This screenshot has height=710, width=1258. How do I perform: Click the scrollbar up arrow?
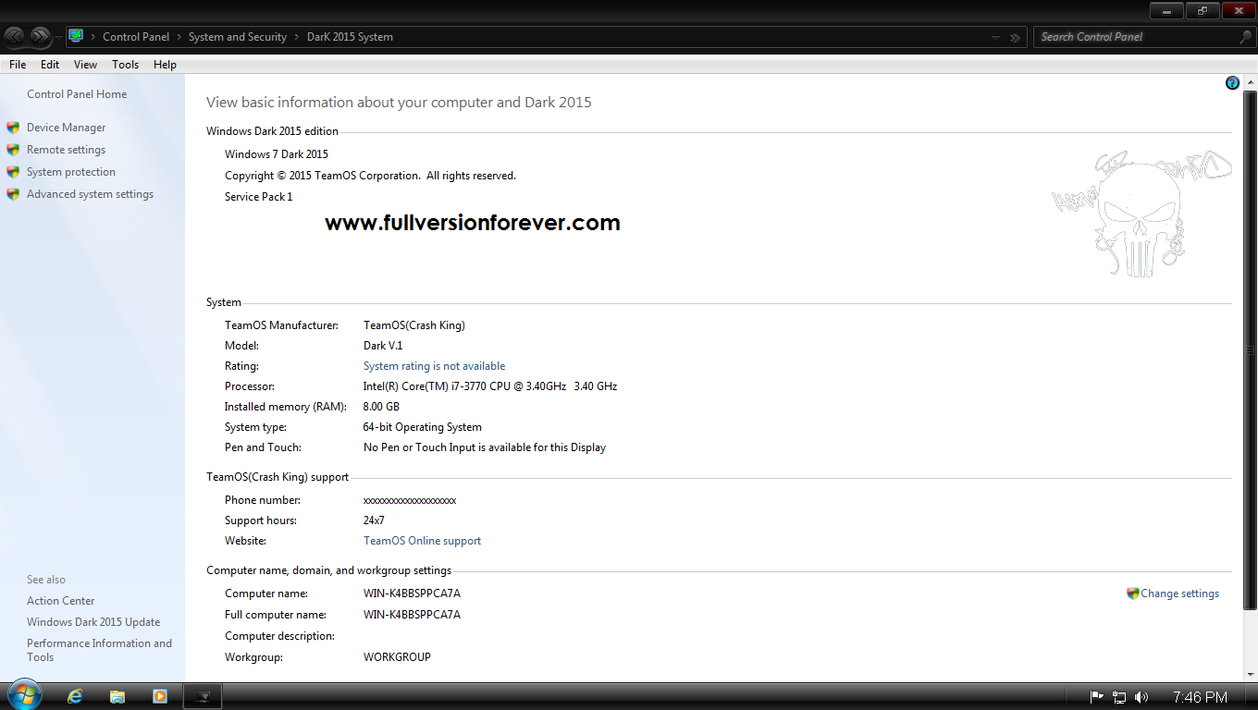tap(1250, 83)
